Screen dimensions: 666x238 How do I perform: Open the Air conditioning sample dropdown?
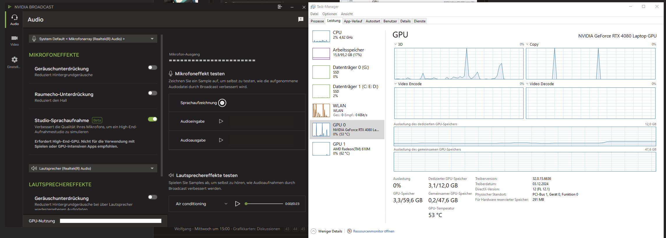(202, 204)
